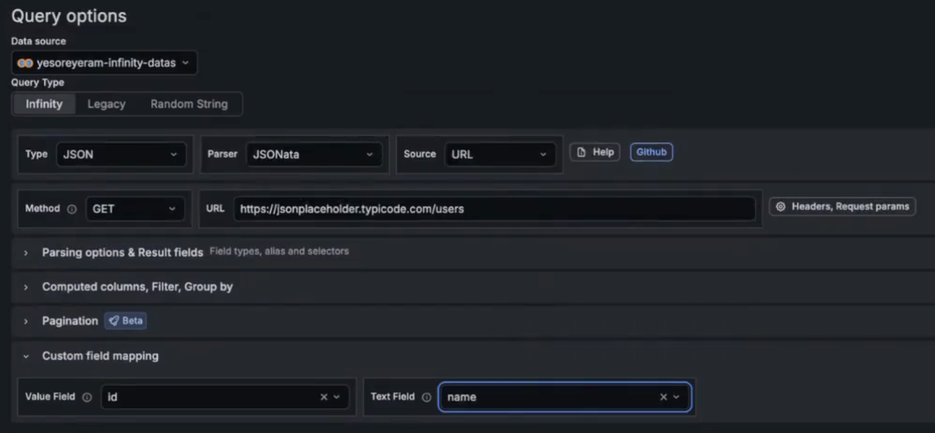Choose Random String query type
This screenshot has height=433, width=935.
click(x=189, y=104)
